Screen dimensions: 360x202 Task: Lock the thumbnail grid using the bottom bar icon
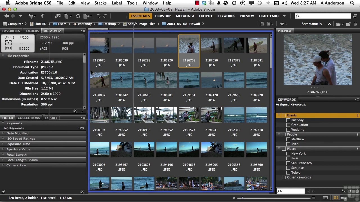click(325, 198)
